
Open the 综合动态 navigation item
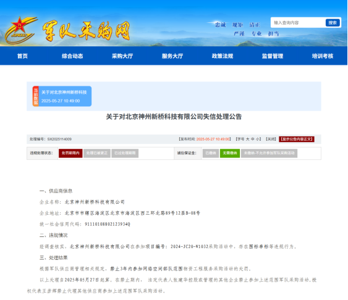pyautogui.click(x=72, y=56)
